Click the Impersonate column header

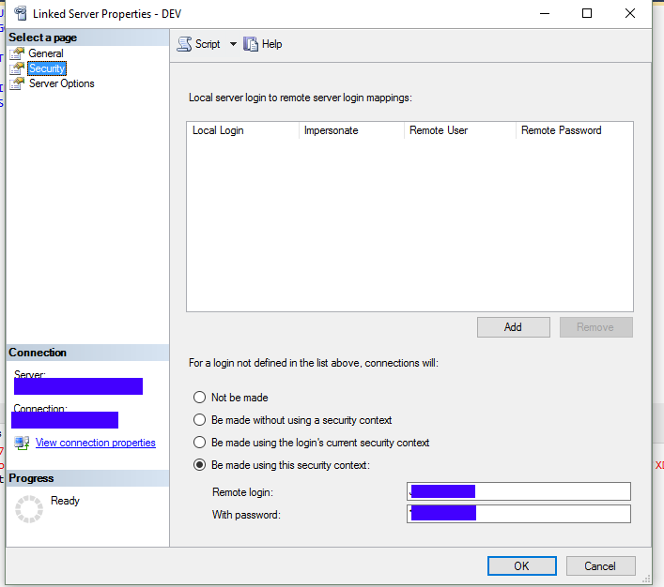(351, 130)
